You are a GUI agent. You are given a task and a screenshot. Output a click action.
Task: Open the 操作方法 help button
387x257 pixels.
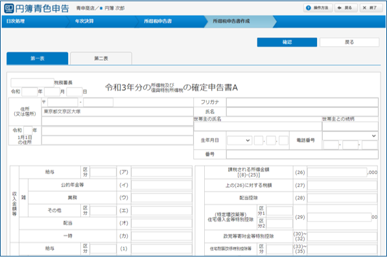tap(318, 8)
